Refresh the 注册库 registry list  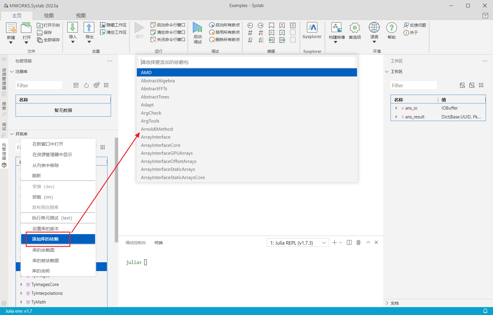tap(86, 86)
